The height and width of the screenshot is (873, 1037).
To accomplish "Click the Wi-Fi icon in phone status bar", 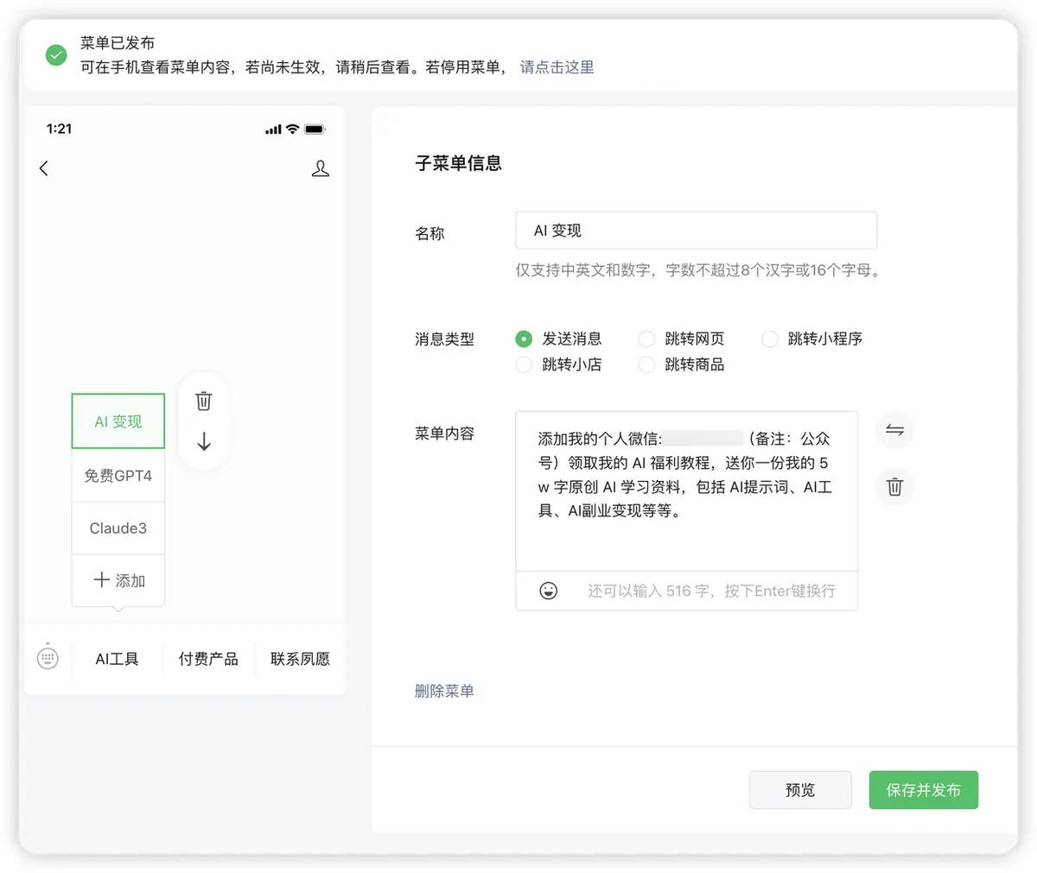I will click(292, 129).
